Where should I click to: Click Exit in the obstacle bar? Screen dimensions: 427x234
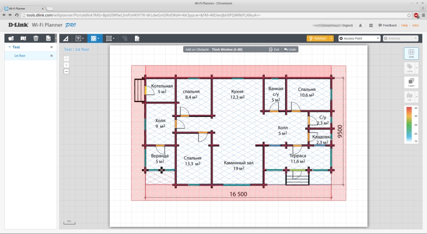(274, 49)
